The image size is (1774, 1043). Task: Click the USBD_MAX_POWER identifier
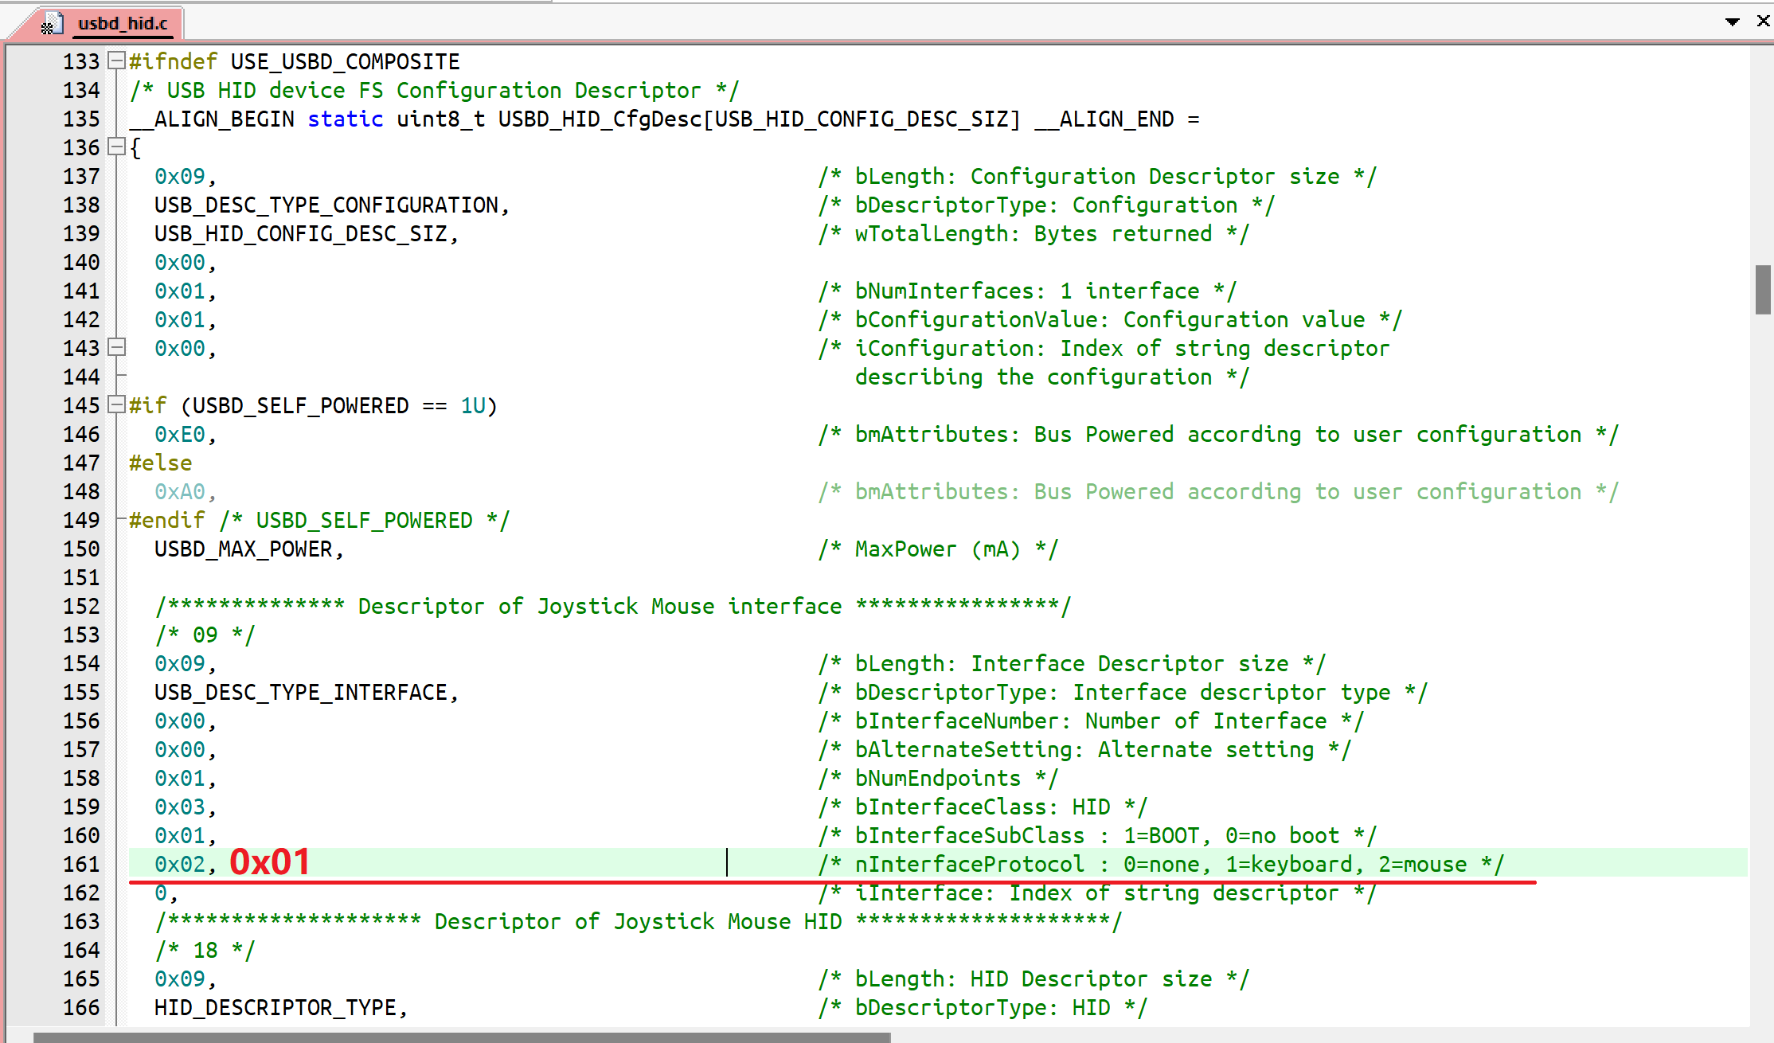[243, 549]
